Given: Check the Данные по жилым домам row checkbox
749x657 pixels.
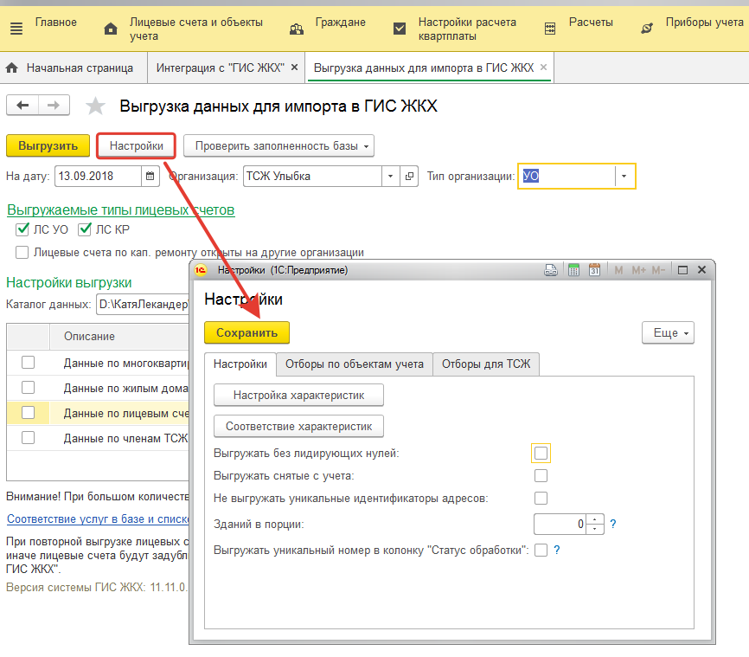Looking at the screenshot, I should click(x=29, y=387).
